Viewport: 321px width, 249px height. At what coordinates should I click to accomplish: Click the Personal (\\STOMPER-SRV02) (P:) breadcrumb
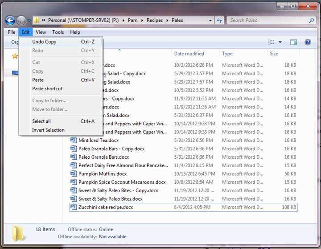(x=83, y=20)
